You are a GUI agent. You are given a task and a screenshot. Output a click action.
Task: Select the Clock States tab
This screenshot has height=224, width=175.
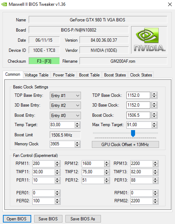[141, 75]
